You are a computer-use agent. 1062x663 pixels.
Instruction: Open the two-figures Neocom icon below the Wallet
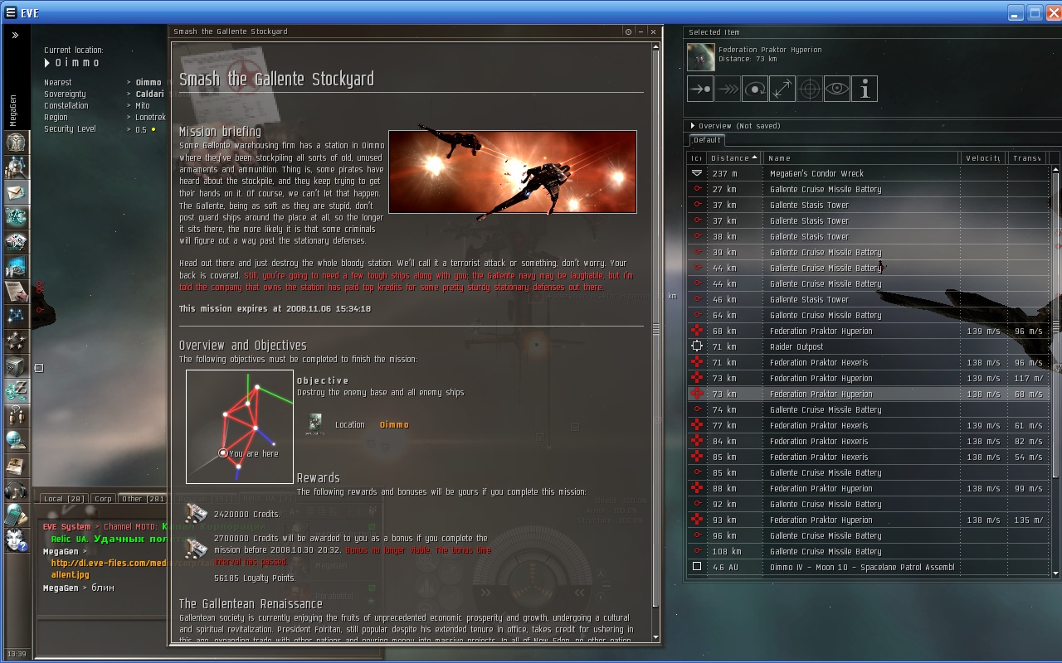click(x=17, y=415)
